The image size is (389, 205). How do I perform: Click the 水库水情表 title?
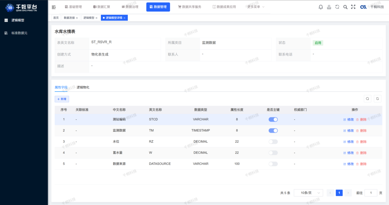pyautogui.click(x=65, y=31)
